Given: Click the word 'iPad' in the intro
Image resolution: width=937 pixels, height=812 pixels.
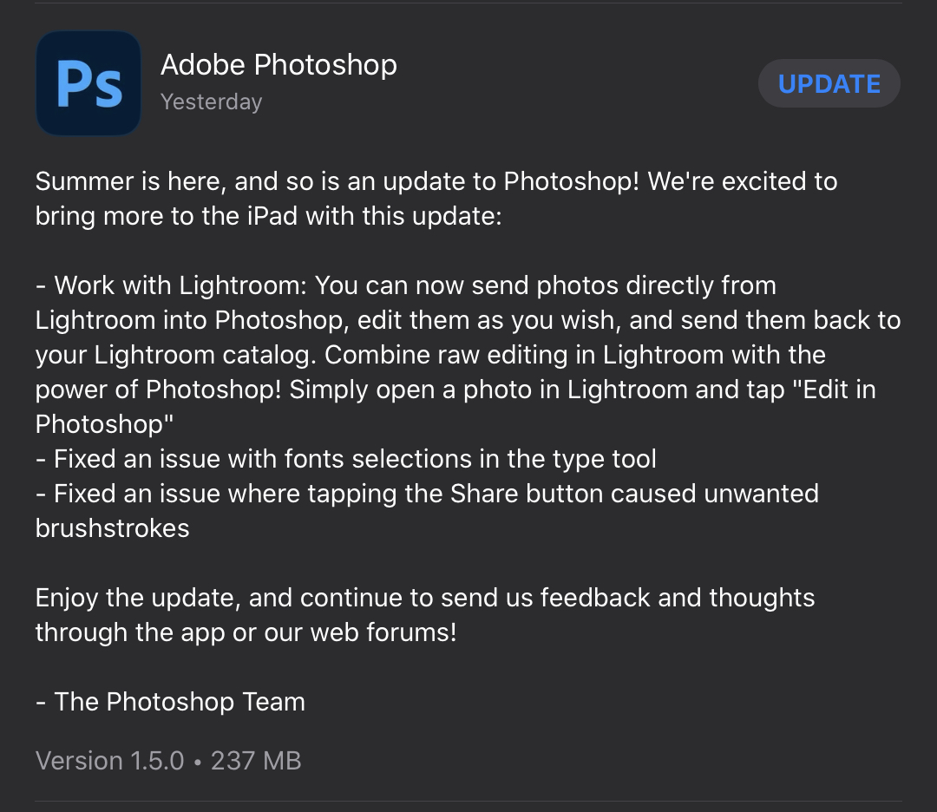Looking at the screenshot, I should click(x=272, y=216).
